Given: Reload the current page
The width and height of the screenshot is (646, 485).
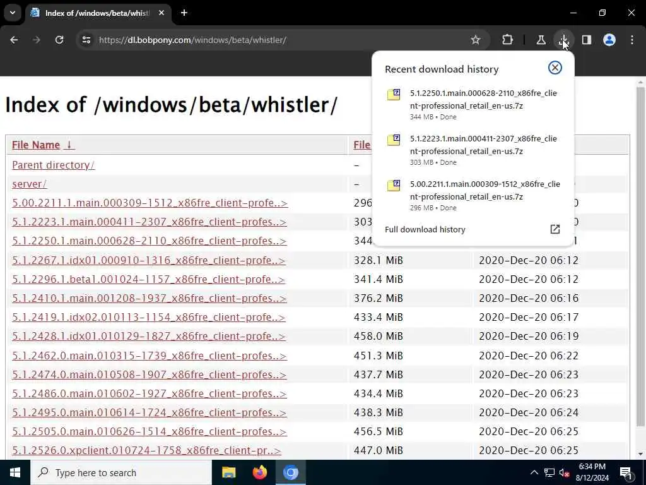Looking at the screenshot, I should pyautogui.click(x=59, y=40).
